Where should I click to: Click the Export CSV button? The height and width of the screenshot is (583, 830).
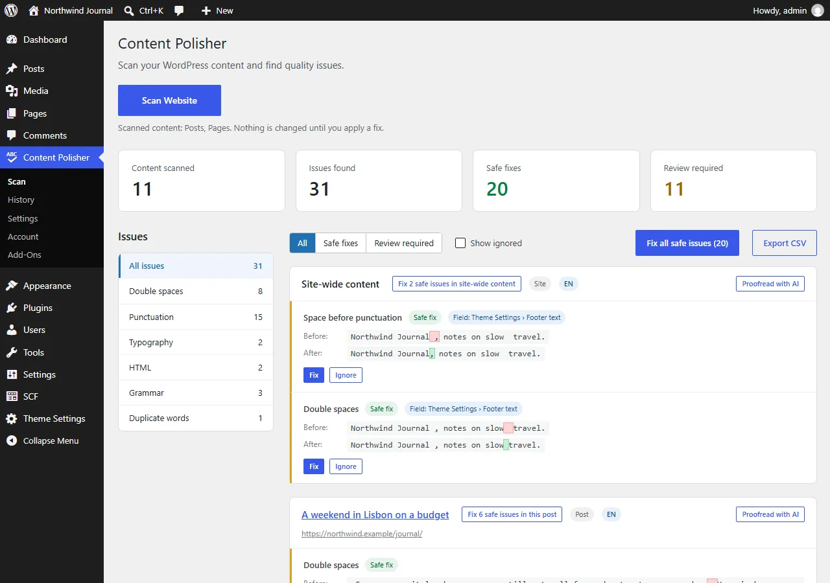[x=785, y=243]
